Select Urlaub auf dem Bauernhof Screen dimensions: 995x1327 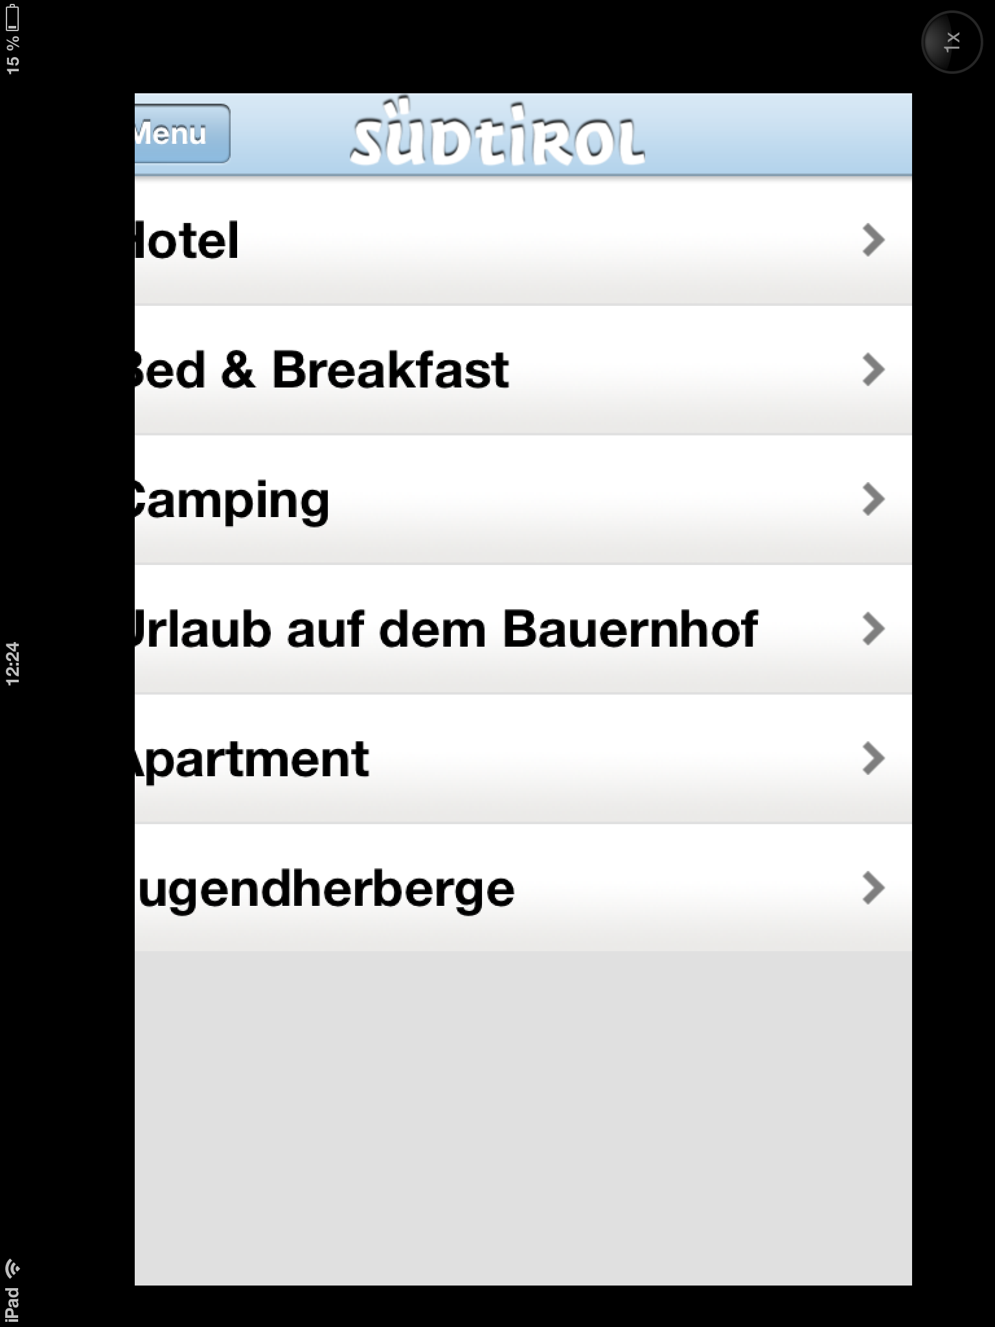[453, 630]
